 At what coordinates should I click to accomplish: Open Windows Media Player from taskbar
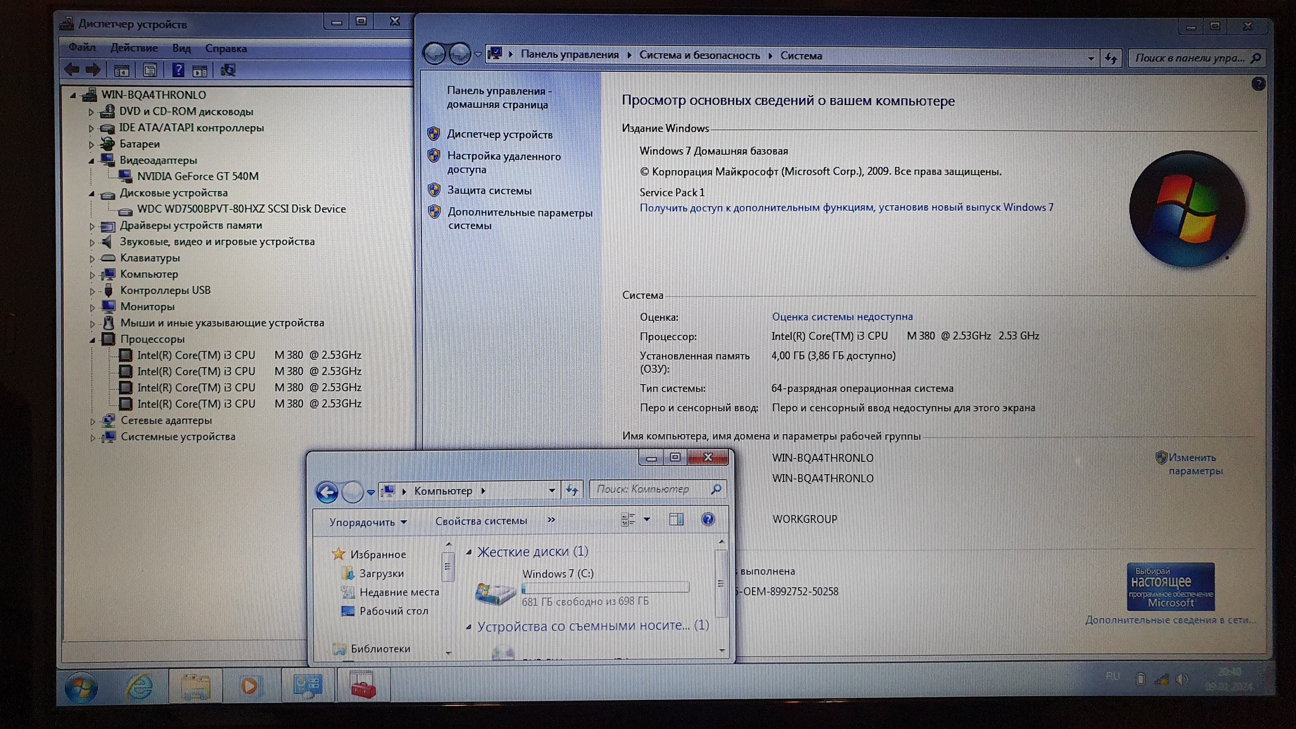coord(249,687)
